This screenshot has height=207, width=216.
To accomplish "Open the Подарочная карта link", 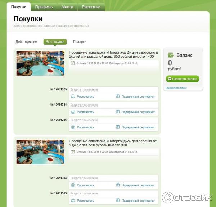I will pyautogui.click(x=176, y=88).
